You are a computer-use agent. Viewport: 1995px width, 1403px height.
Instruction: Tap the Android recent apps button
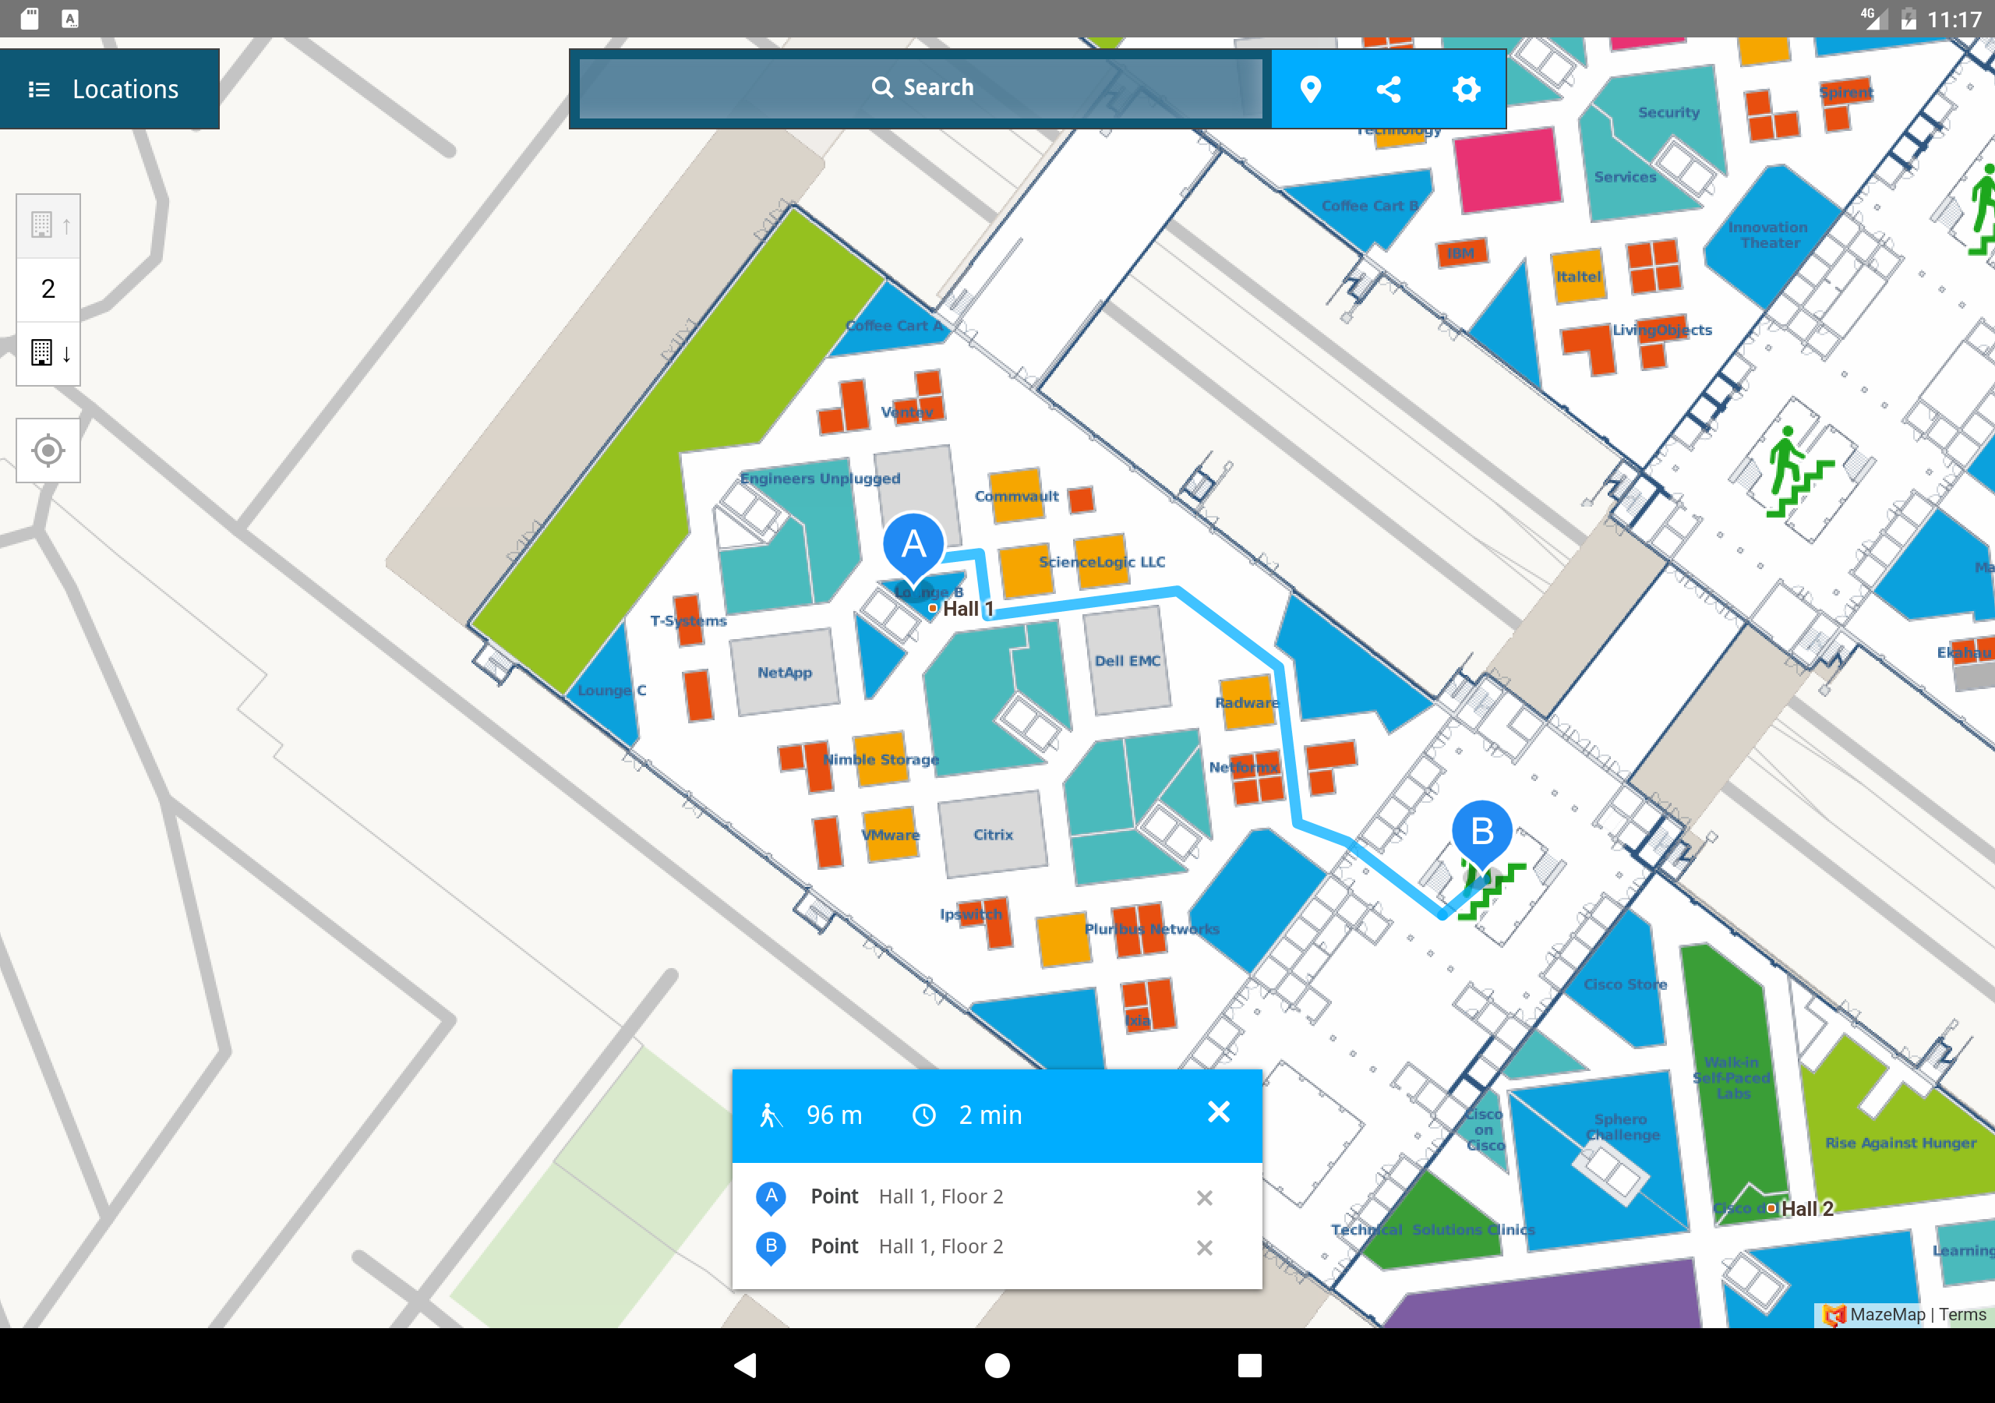click(1248, 1365)
